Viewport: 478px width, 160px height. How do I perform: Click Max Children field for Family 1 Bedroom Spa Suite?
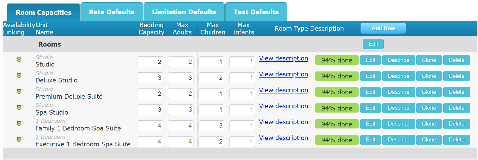coord(211,125)
